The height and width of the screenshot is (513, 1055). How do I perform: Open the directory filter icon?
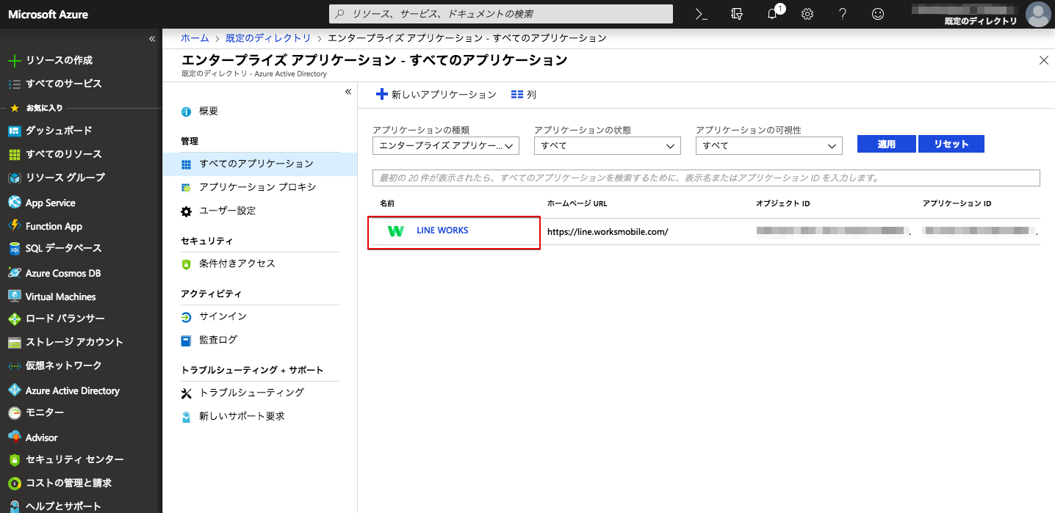click(x=735, y=14)
